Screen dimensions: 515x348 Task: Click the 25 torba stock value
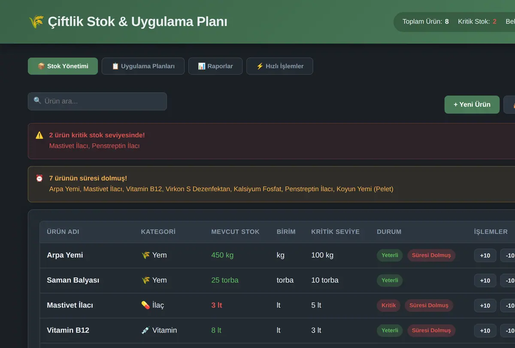click(x=225, y=280)
